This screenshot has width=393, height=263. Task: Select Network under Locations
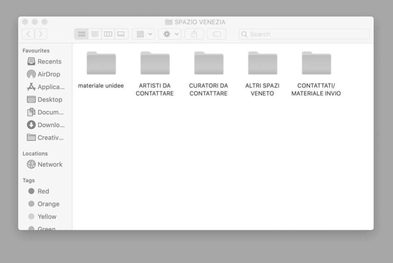click(x=45, y=164)
